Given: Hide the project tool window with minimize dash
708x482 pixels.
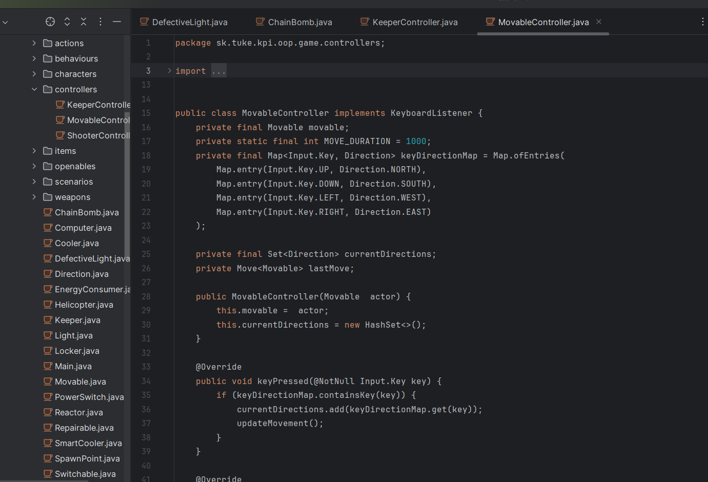Looking at the screenshot, I should click(117, 22).
